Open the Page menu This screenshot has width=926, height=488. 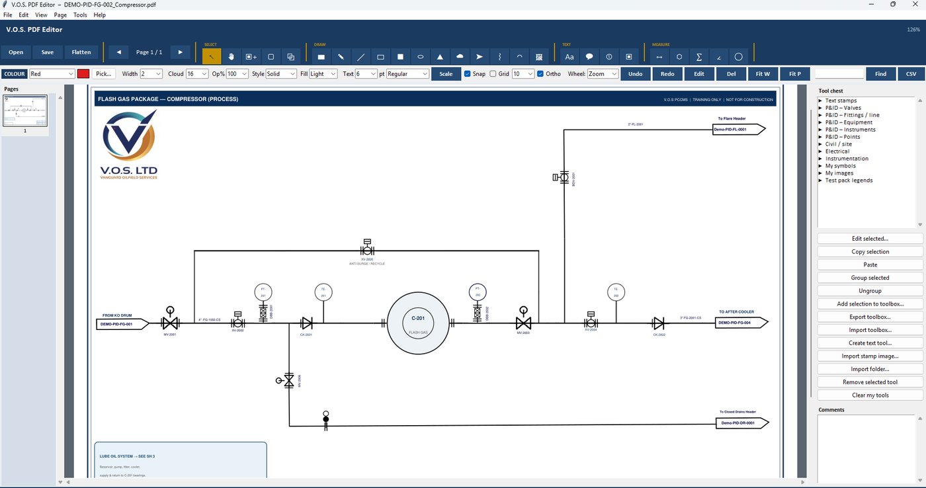(60, 15)
